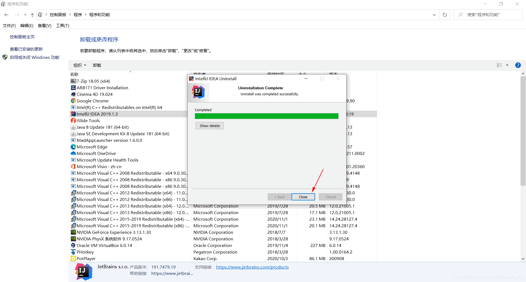This screenshot has width=526, height=282.
Task: Expand the 控制面板 breadcrumb chevron
Action: point(70,15)
